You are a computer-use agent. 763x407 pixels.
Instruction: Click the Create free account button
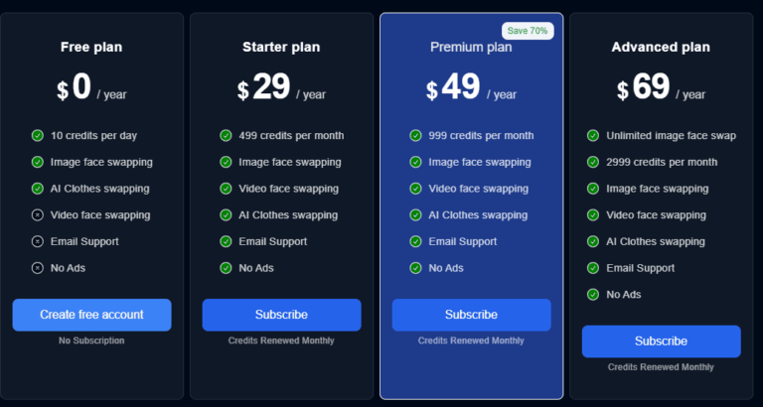(91, 315)
